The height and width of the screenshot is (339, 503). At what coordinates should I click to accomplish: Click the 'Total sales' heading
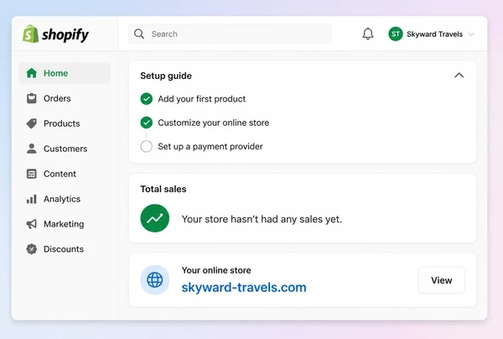[x=163, y=189]
